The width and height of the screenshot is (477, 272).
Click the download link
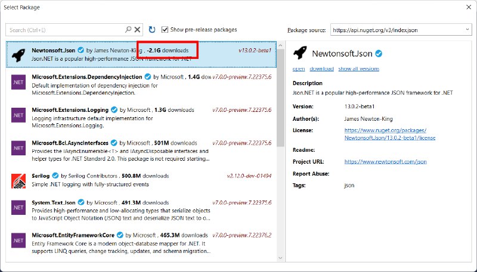(x=321, y=68)
